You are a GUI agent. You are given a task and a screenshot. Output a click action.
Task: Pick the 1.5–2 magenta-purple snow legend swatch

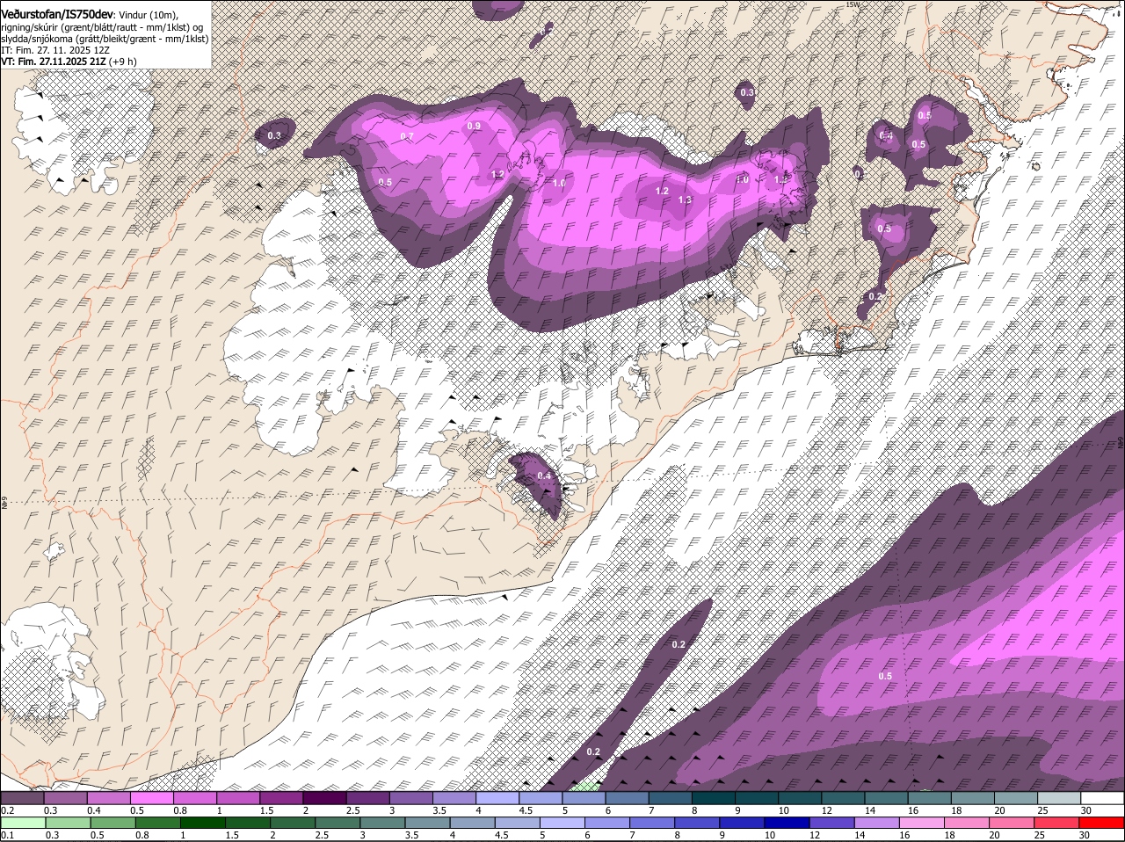click(x=281, y=798)
